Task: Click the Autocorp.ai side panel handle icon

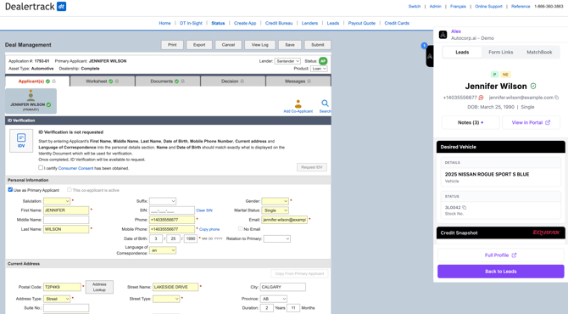Action: (430, 56)
